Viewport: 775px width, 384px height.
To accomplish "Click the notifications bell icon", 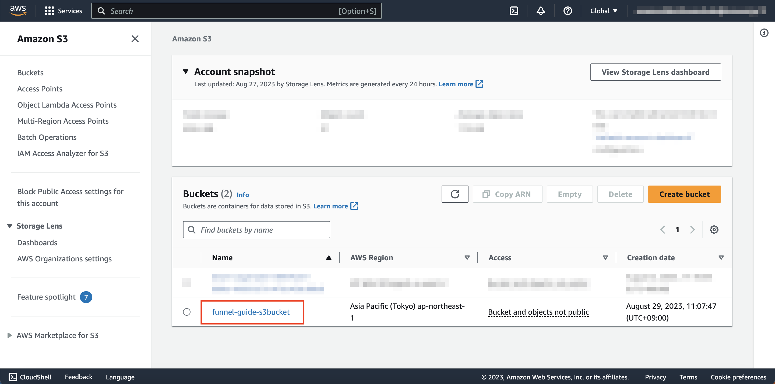I will pos(540,10).
